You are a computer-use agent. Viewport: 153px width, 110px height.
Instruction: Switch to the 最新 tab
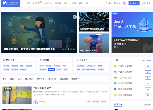click(x=12, y=79)
